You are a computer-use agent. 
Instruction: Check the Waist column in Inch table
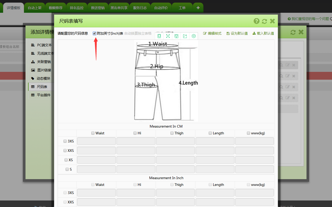(x=93, y=185)
